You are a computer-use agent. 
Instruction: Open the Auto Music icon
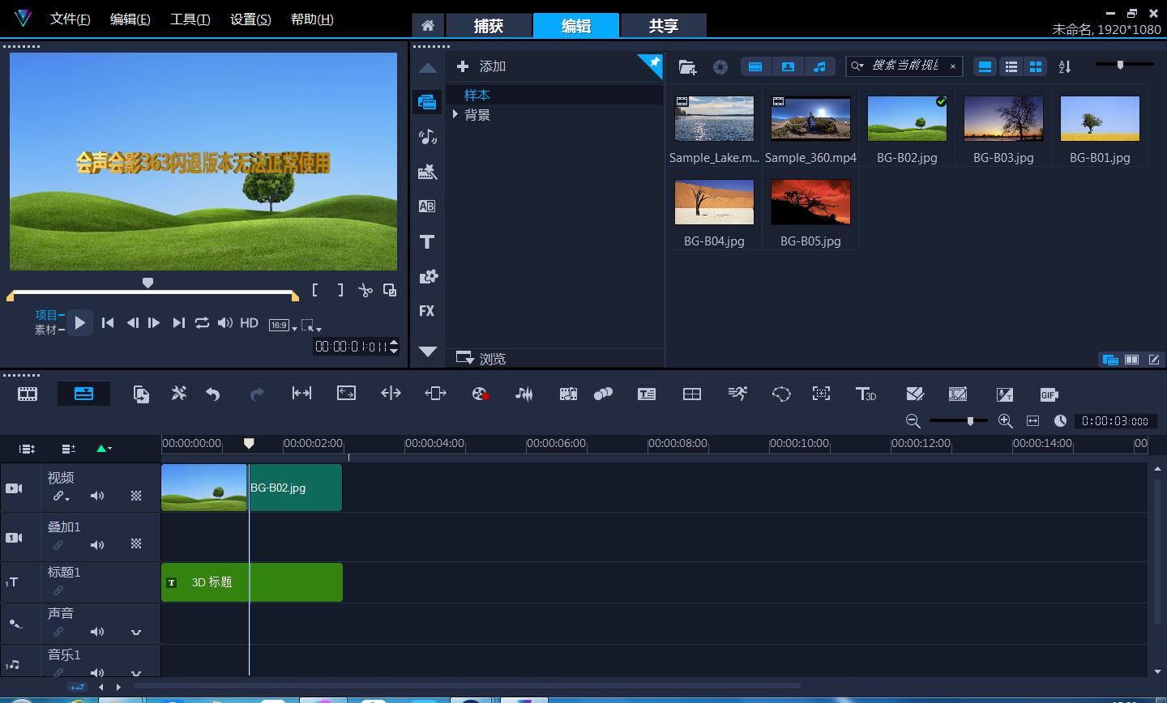(x=568, y=394)
